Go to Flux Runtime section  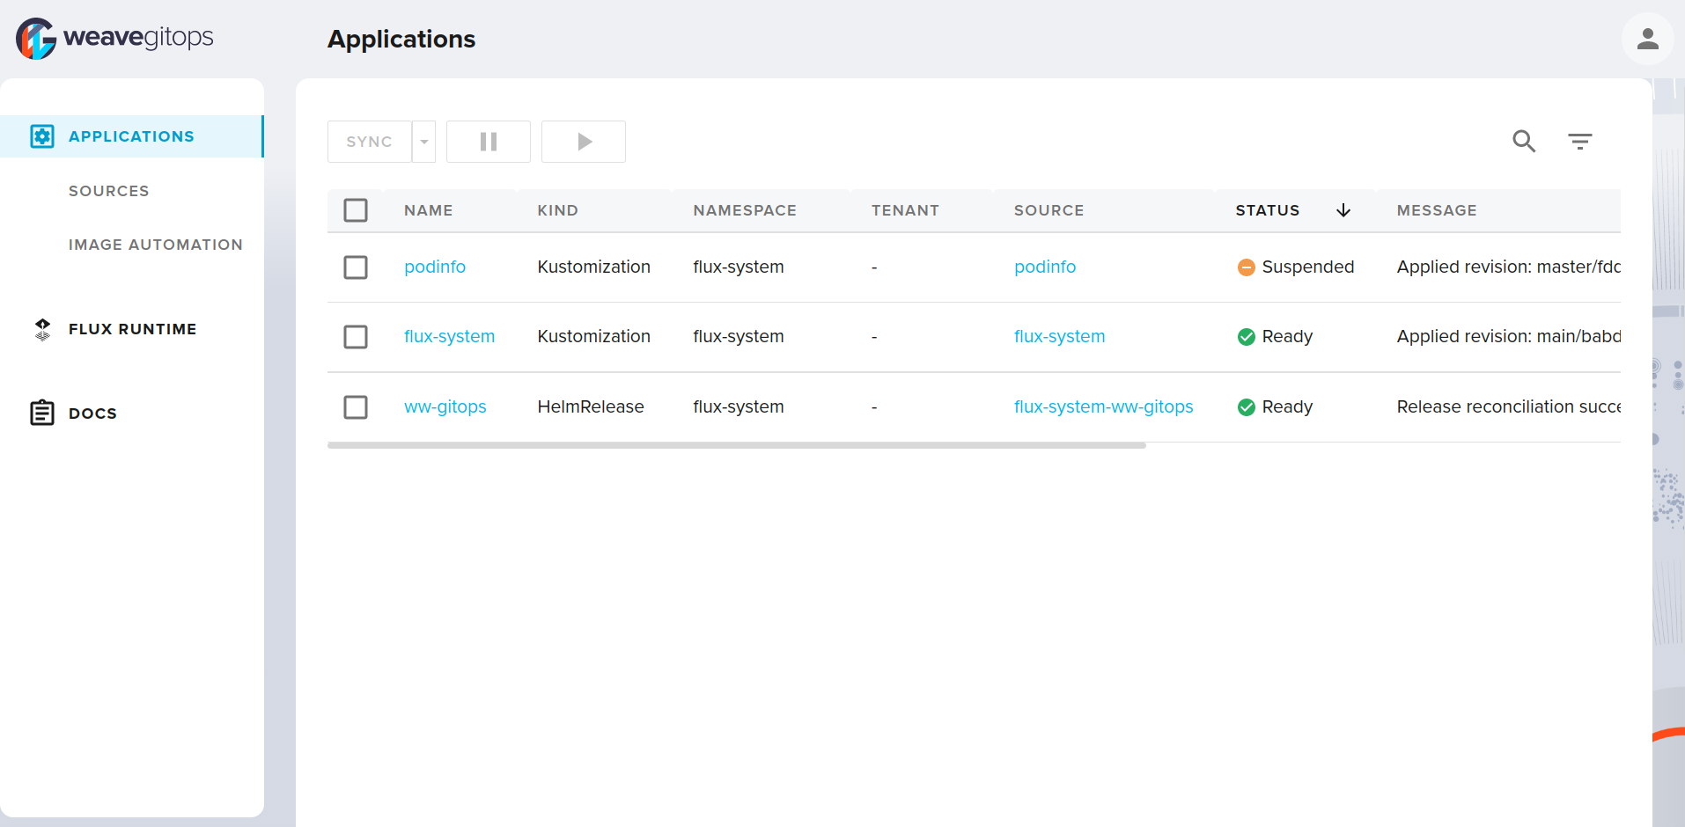133,329
